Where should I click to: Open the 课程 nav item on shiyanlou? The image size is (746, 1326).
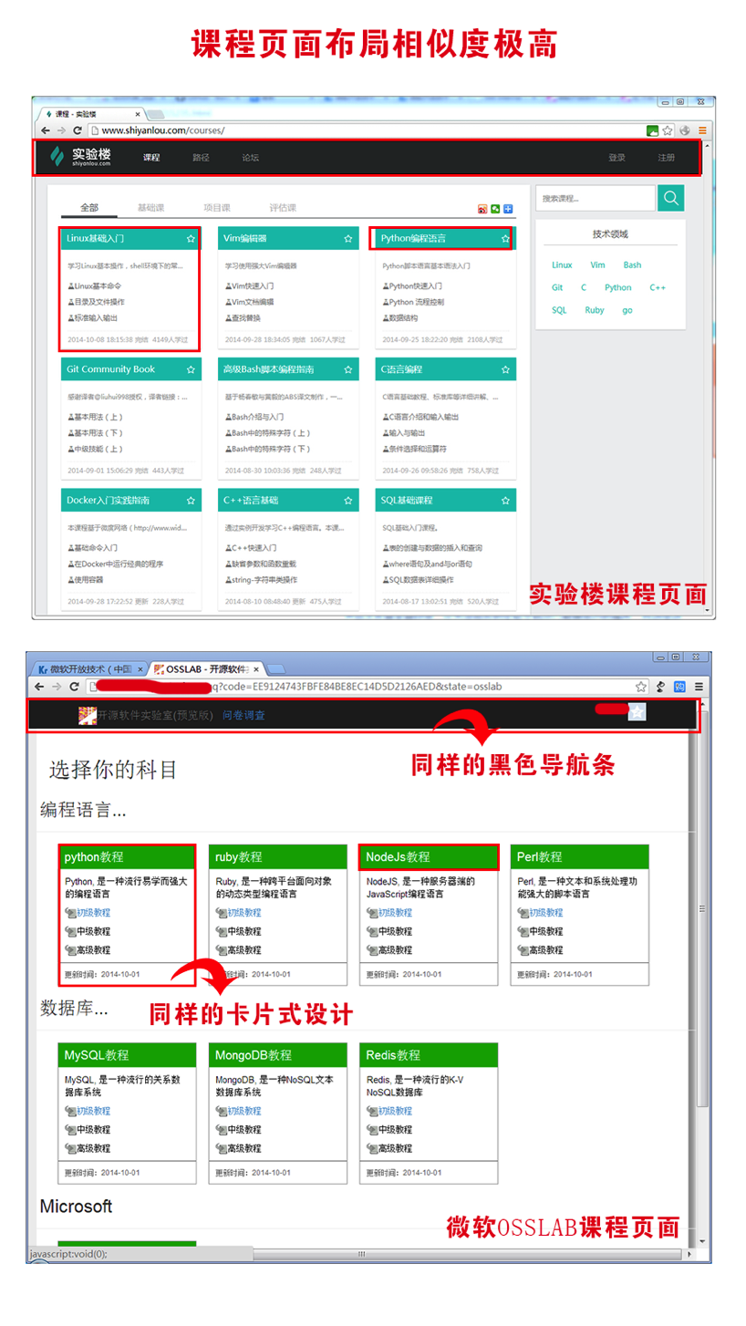(151, 158)
